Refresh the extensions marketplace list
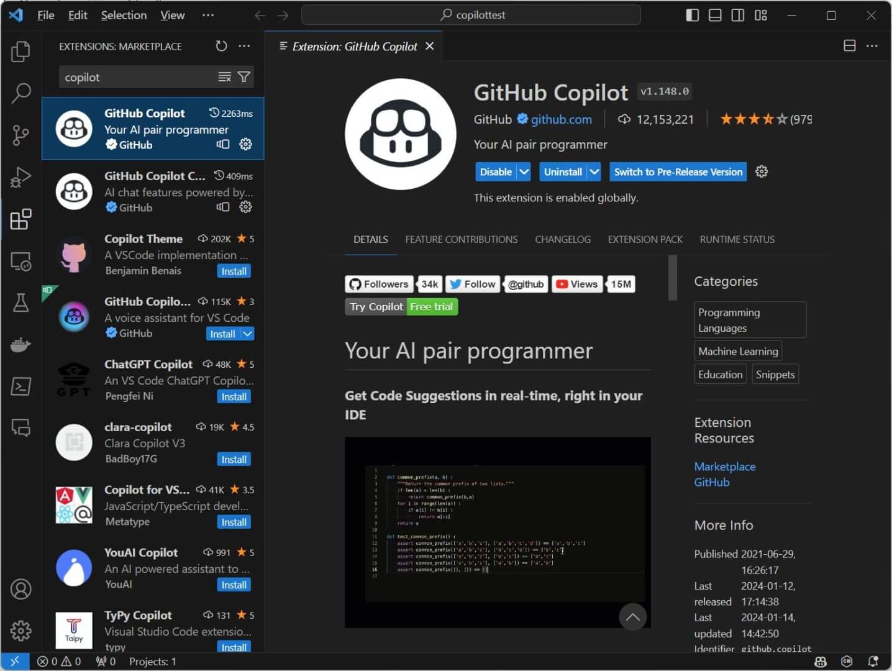Viewport: 892px width, 671px height. 221,46
